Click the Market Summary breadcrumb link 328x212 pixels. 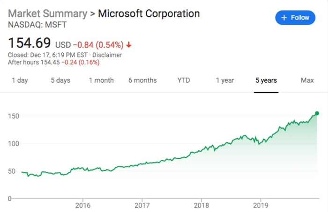click(47, 13)
